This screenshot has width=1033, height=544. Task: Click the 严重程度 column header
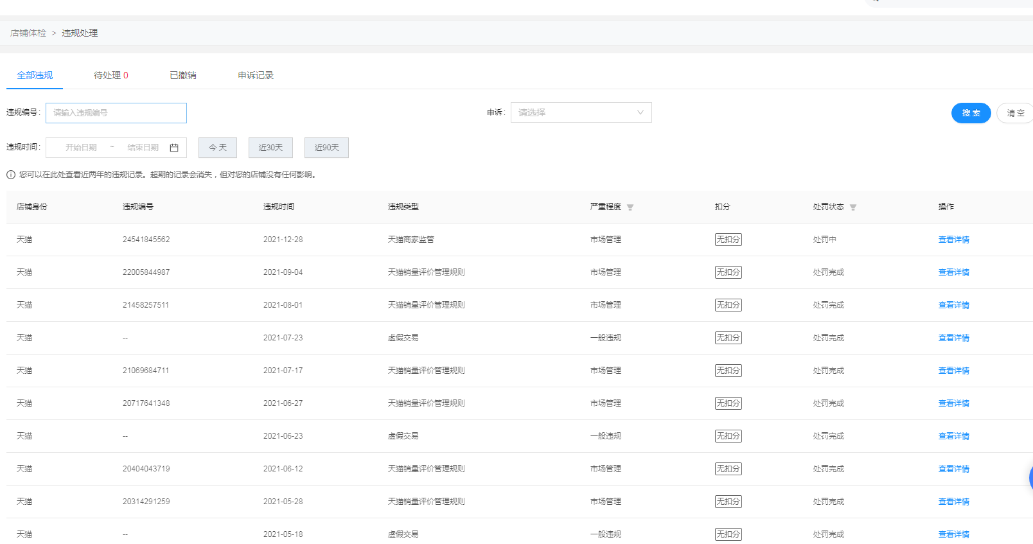coord(606,207)
